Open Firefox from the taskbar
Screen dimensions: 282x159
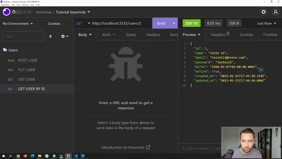25,156
